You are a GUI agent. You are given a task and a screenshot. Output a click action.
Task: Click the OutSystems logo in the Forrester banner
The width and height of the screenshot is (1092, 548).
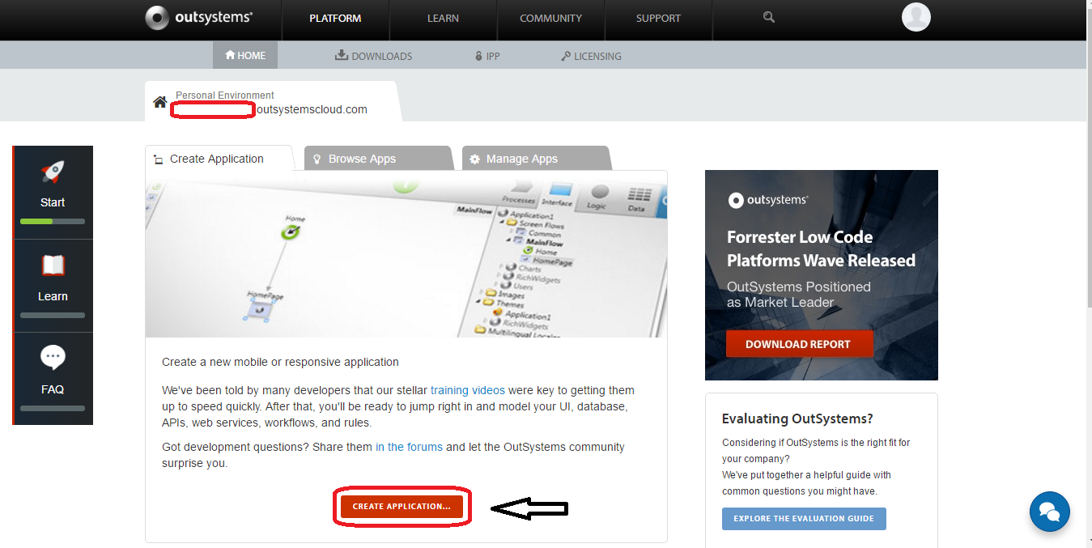[x=768, y=200]
